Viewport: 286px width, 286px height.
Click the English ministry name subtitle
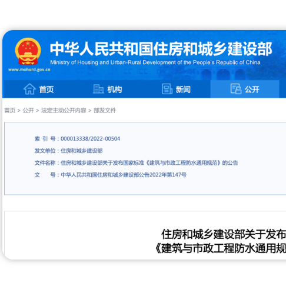tap(155, 62)
